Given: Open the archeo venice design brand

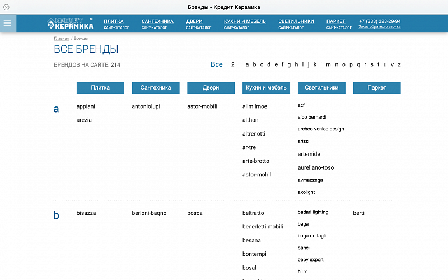Looking at the screenshot, I should 321,129.
